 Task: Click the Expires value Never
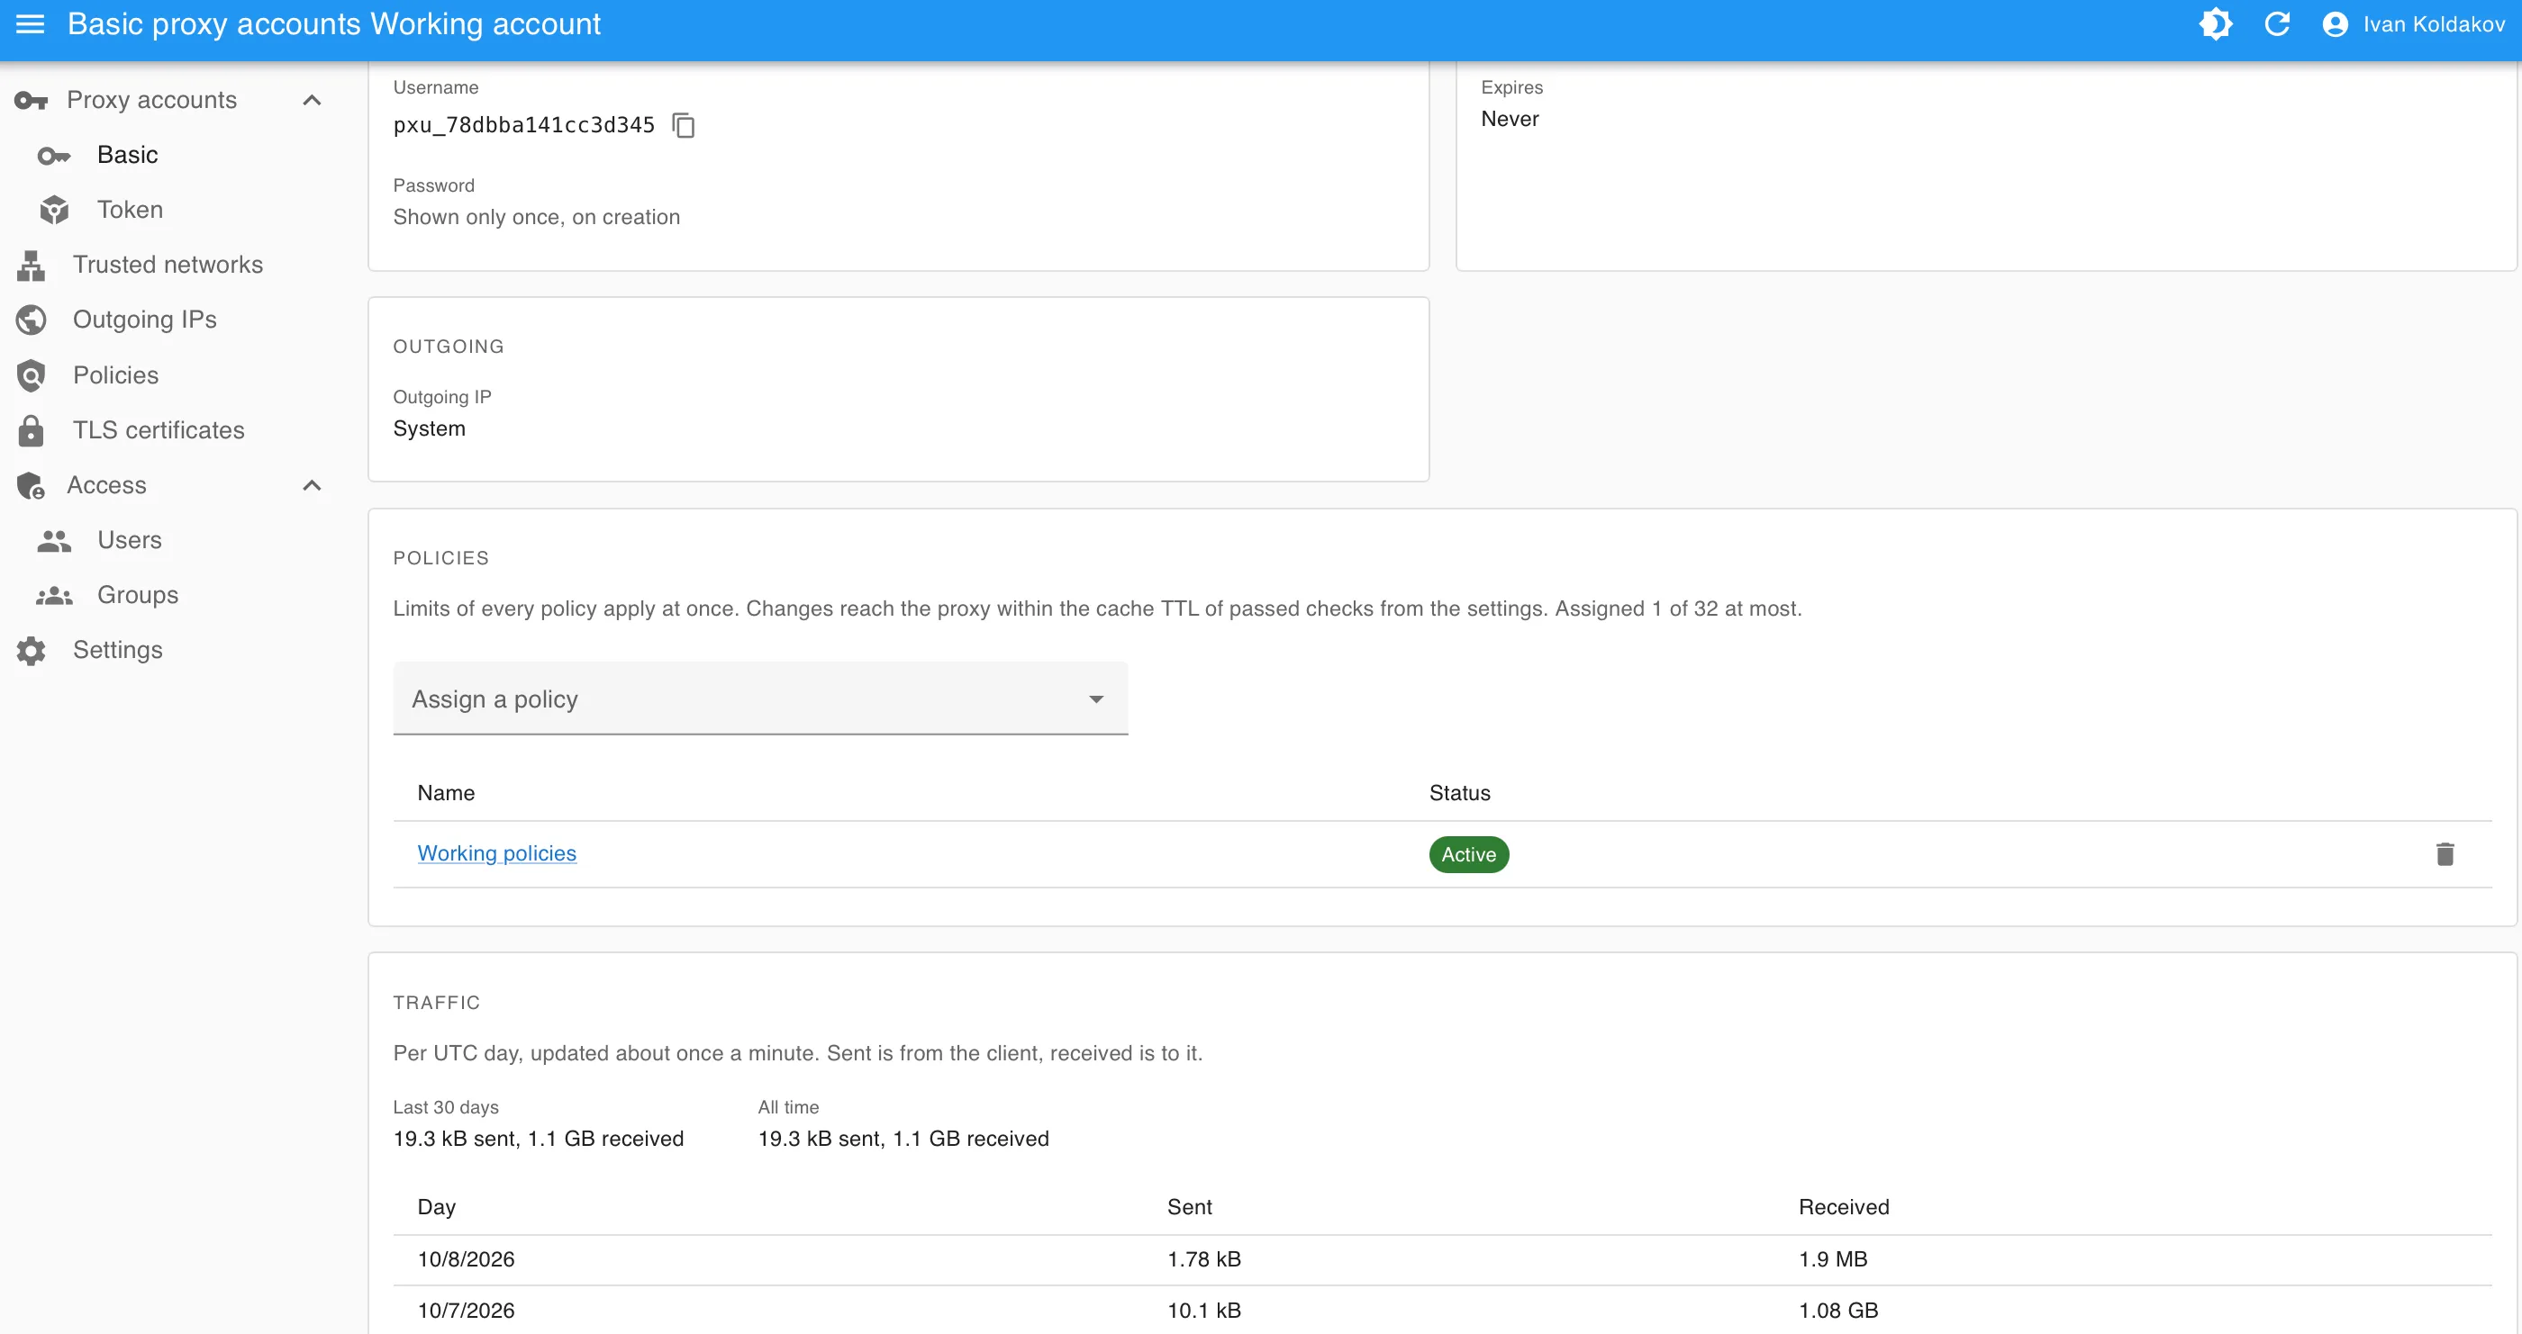[x=1510, y=120]
